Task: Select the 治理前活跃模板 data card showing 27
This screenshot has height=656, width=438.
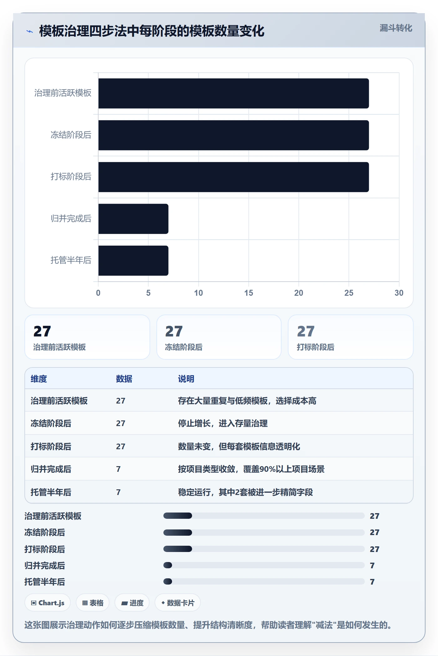Action: tap(87, 337)
